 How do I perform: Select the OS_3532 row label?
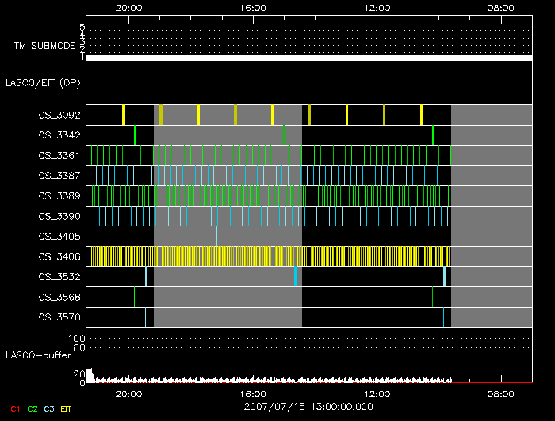click(x=58, y=276)
